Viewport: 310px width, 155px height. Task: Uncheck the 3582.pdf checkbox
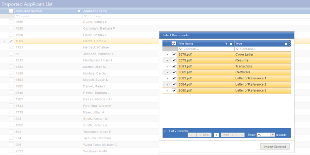pyautogui.click(x=174, y=72)
